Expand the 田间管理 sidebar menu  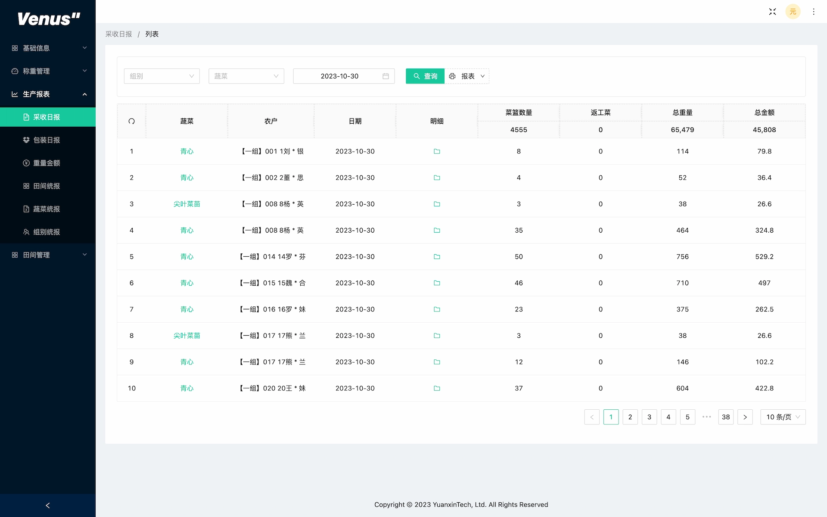[48, 255]
